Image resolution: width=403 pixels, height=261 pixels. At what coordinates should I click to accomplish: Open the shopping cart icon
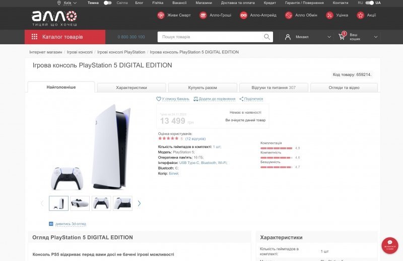(x=342, y=36)
